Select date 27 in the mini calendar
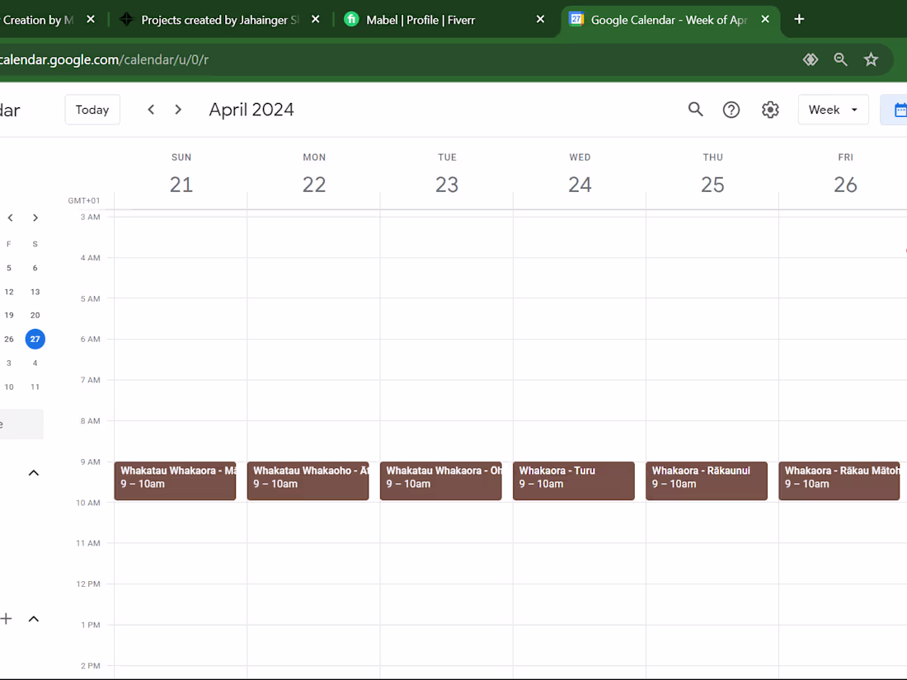Image resolution: width=907 pixels, height=680 pixels. (35, 339)
